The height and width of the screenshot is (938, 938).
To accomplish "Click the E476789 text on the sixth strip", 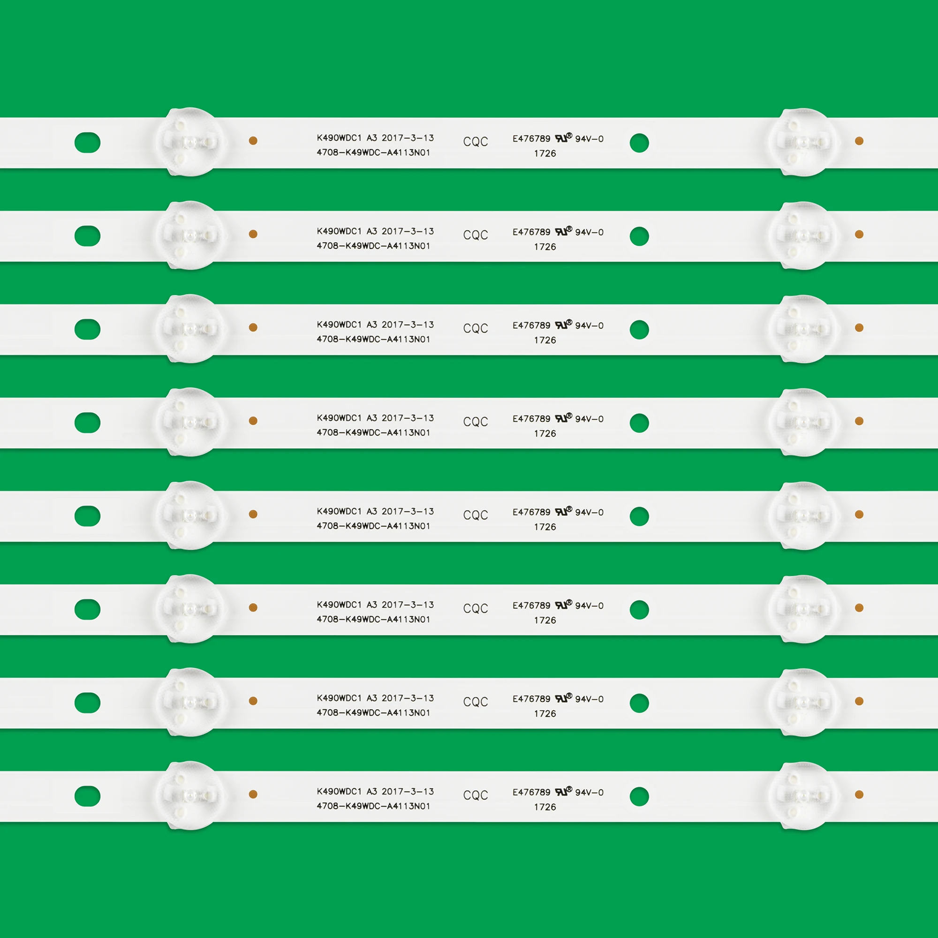I will 531,605.
